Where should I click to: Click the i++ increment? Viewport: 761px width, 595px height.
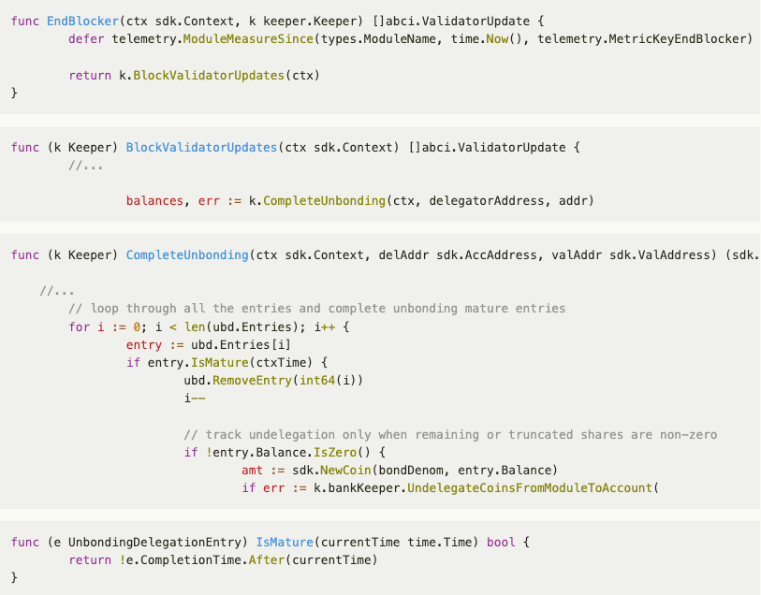coord(324,327)
